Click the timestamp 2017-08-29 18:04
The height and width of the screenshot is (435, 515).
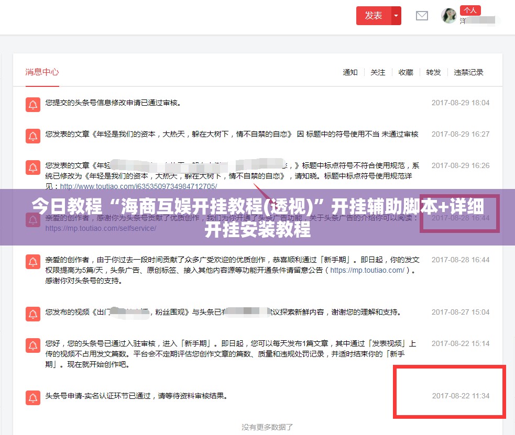pos(461,103)
